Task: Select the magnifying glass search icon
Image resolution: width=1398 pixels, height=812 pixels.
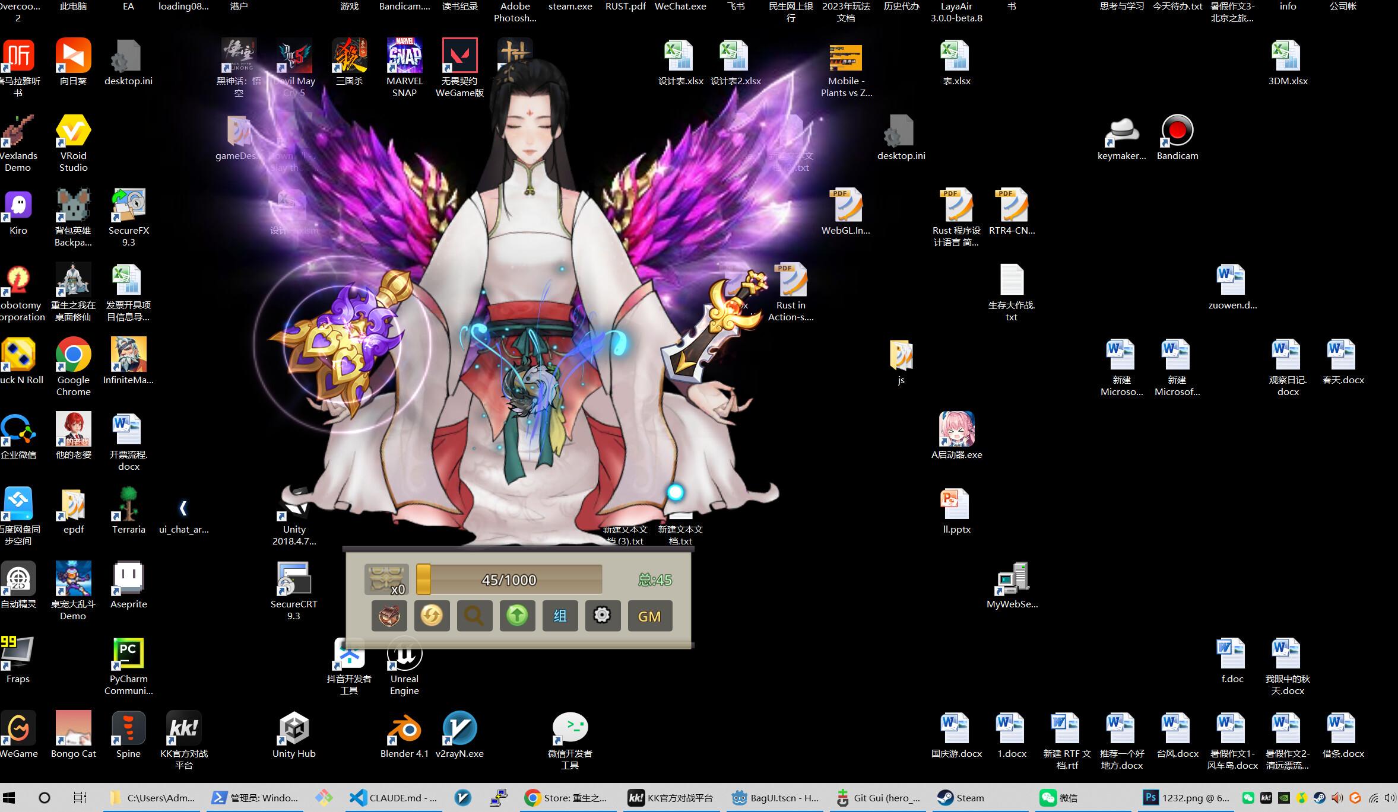Action: [x=474, y=616]
